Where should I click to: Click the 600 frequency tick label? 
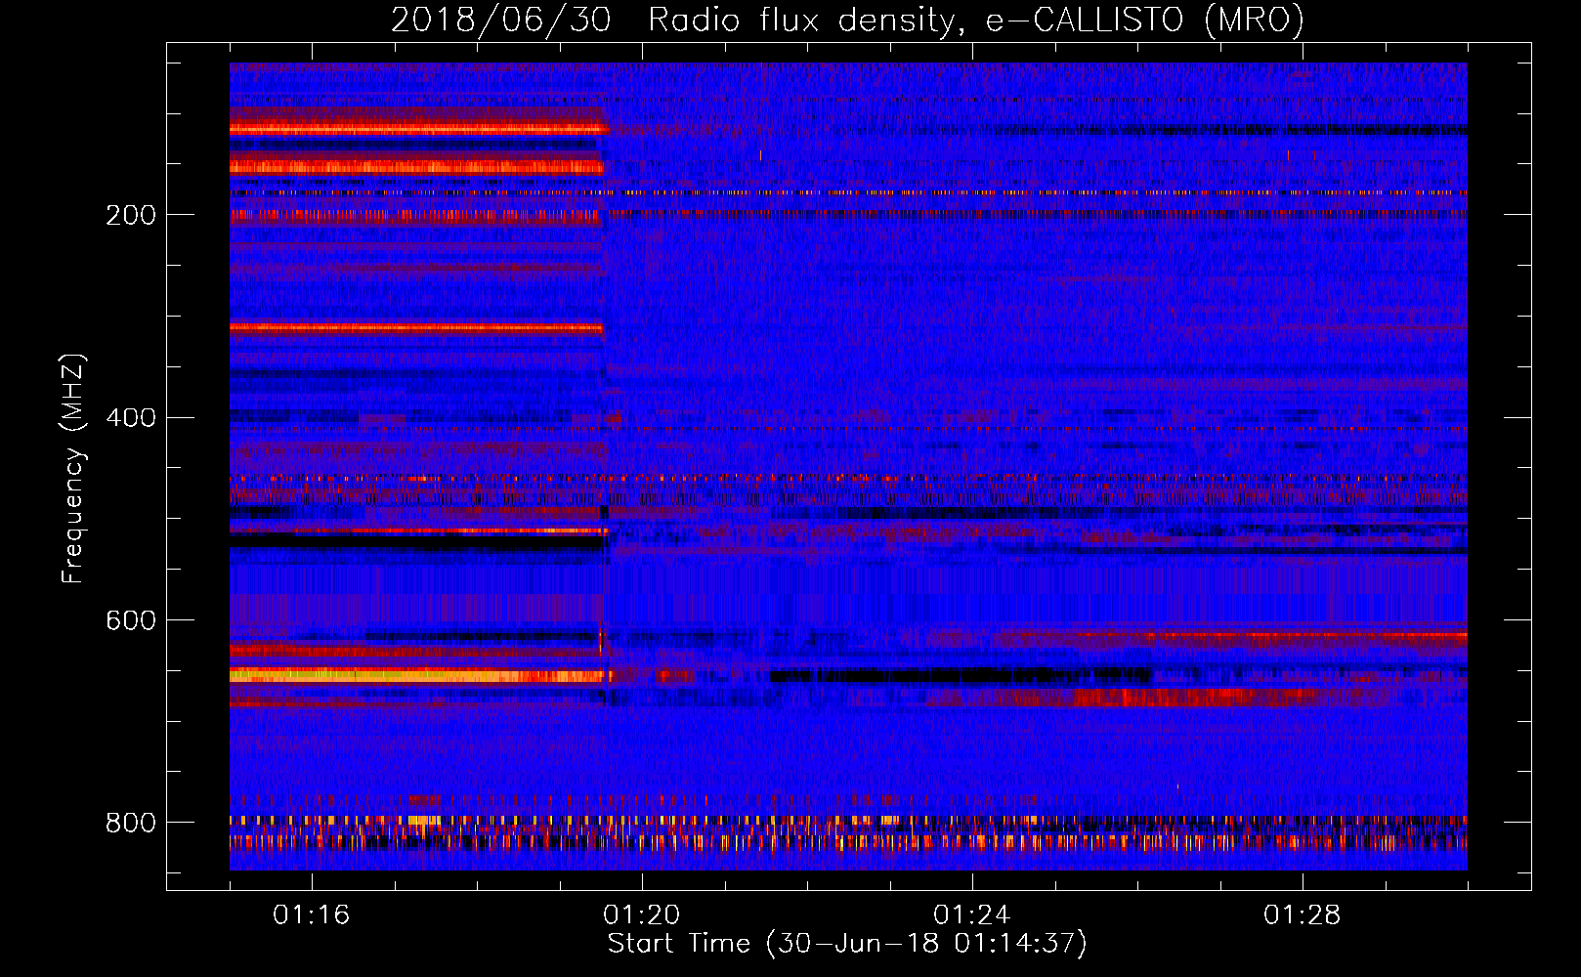(x=131, y=621)
